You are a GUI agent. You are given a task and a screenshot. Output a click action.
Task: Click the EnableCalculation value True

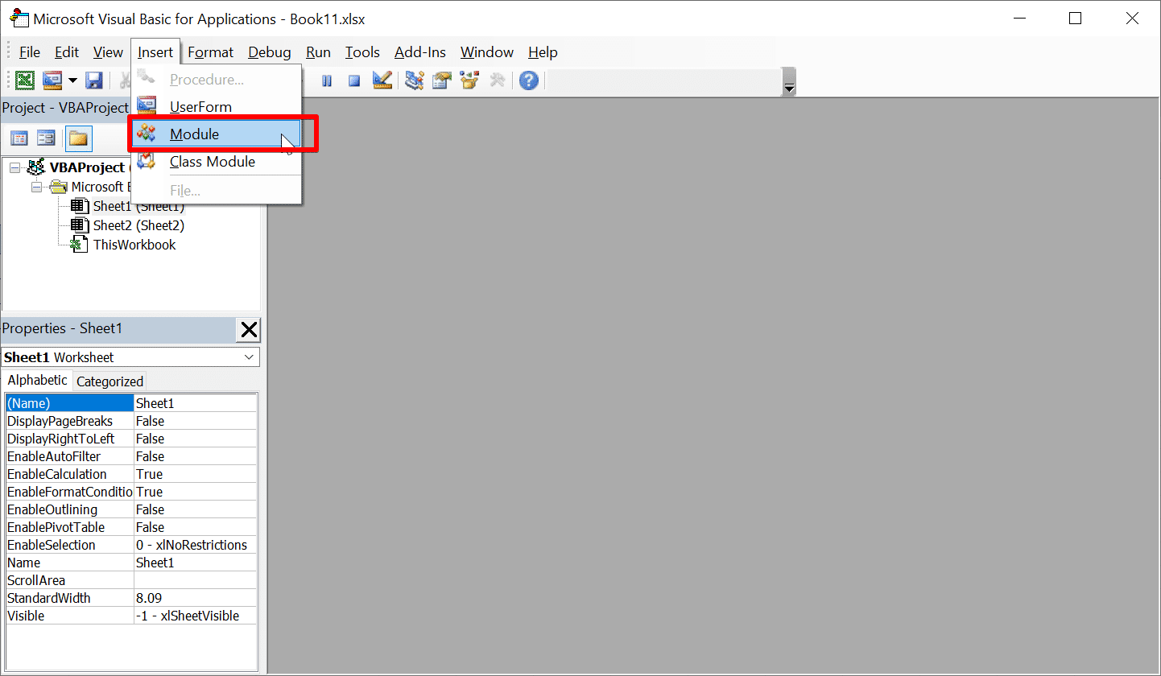click(196, 474)
